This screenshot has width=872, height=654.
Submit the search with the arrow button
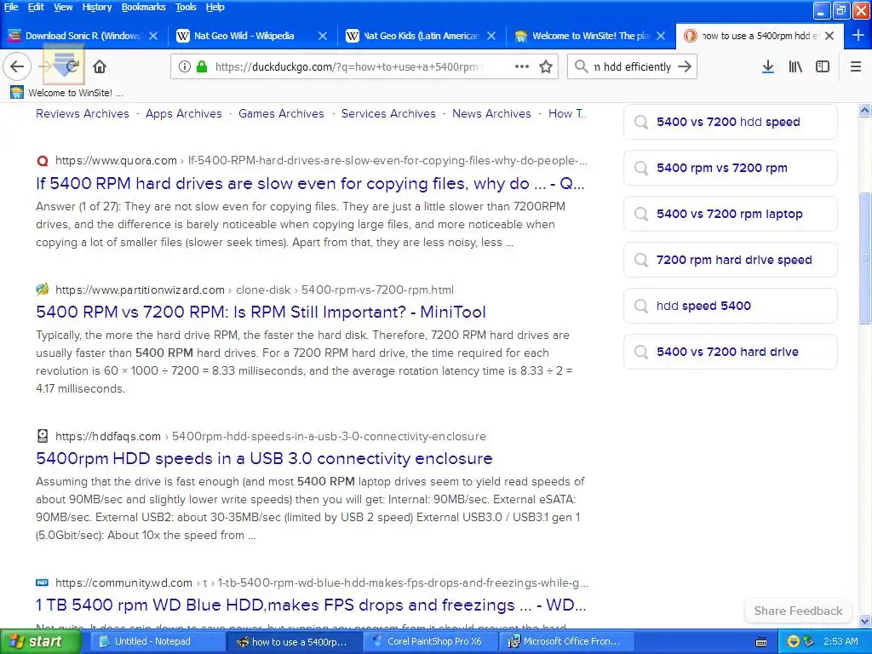(x=685, y=66)
